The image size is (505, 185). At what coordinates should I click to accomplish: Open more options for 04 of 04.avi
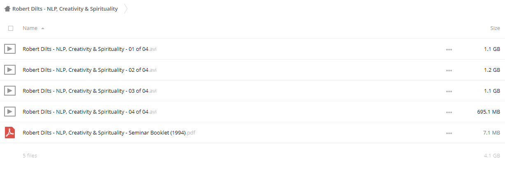pyautogui.click(x=449, y=112)
